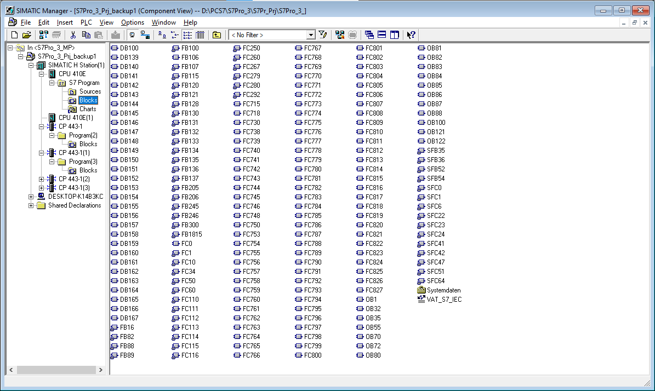This screenshot has width=655, height=391.
Task: Click the Copy icon in toolbar
Action: coord(86,35)
